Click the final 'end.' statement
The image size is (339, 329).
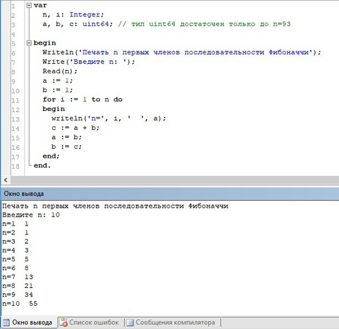[42, 165]
